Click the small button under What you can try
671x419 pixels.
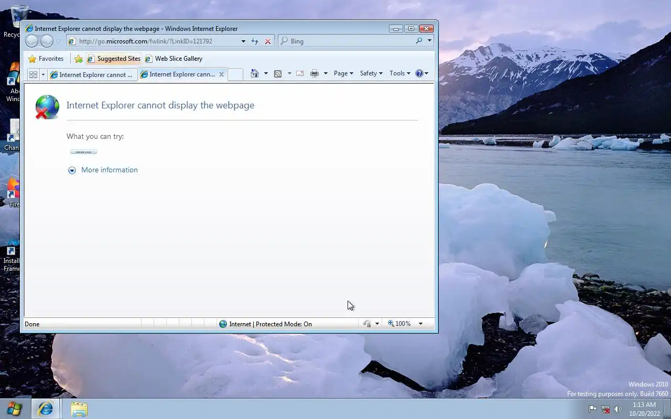click(x=83, y=152)
